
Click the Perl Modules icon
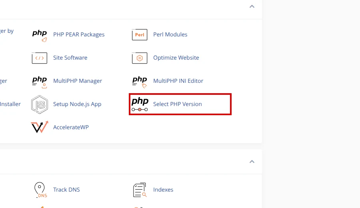click(x=140, y=35)
